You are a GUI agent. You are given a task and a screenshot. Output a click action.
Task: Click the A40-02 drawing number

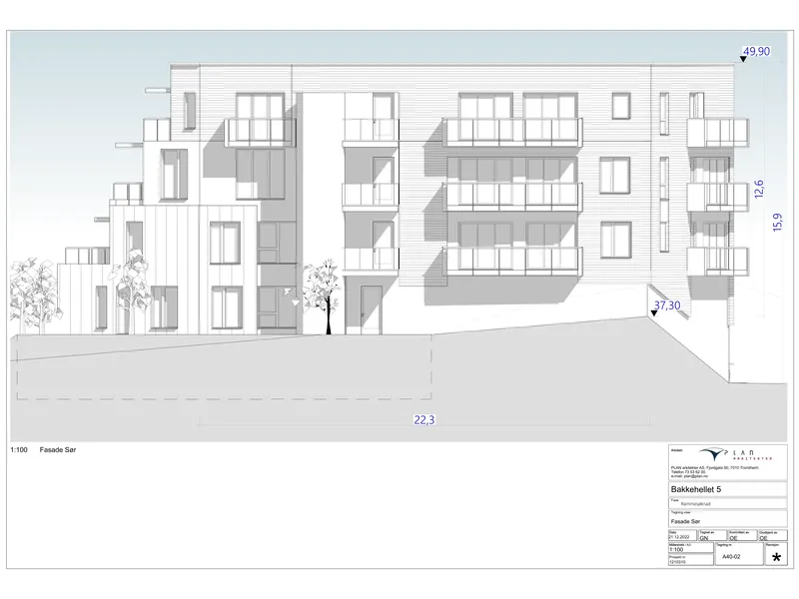pyautogui.click(x=731, y=557)
